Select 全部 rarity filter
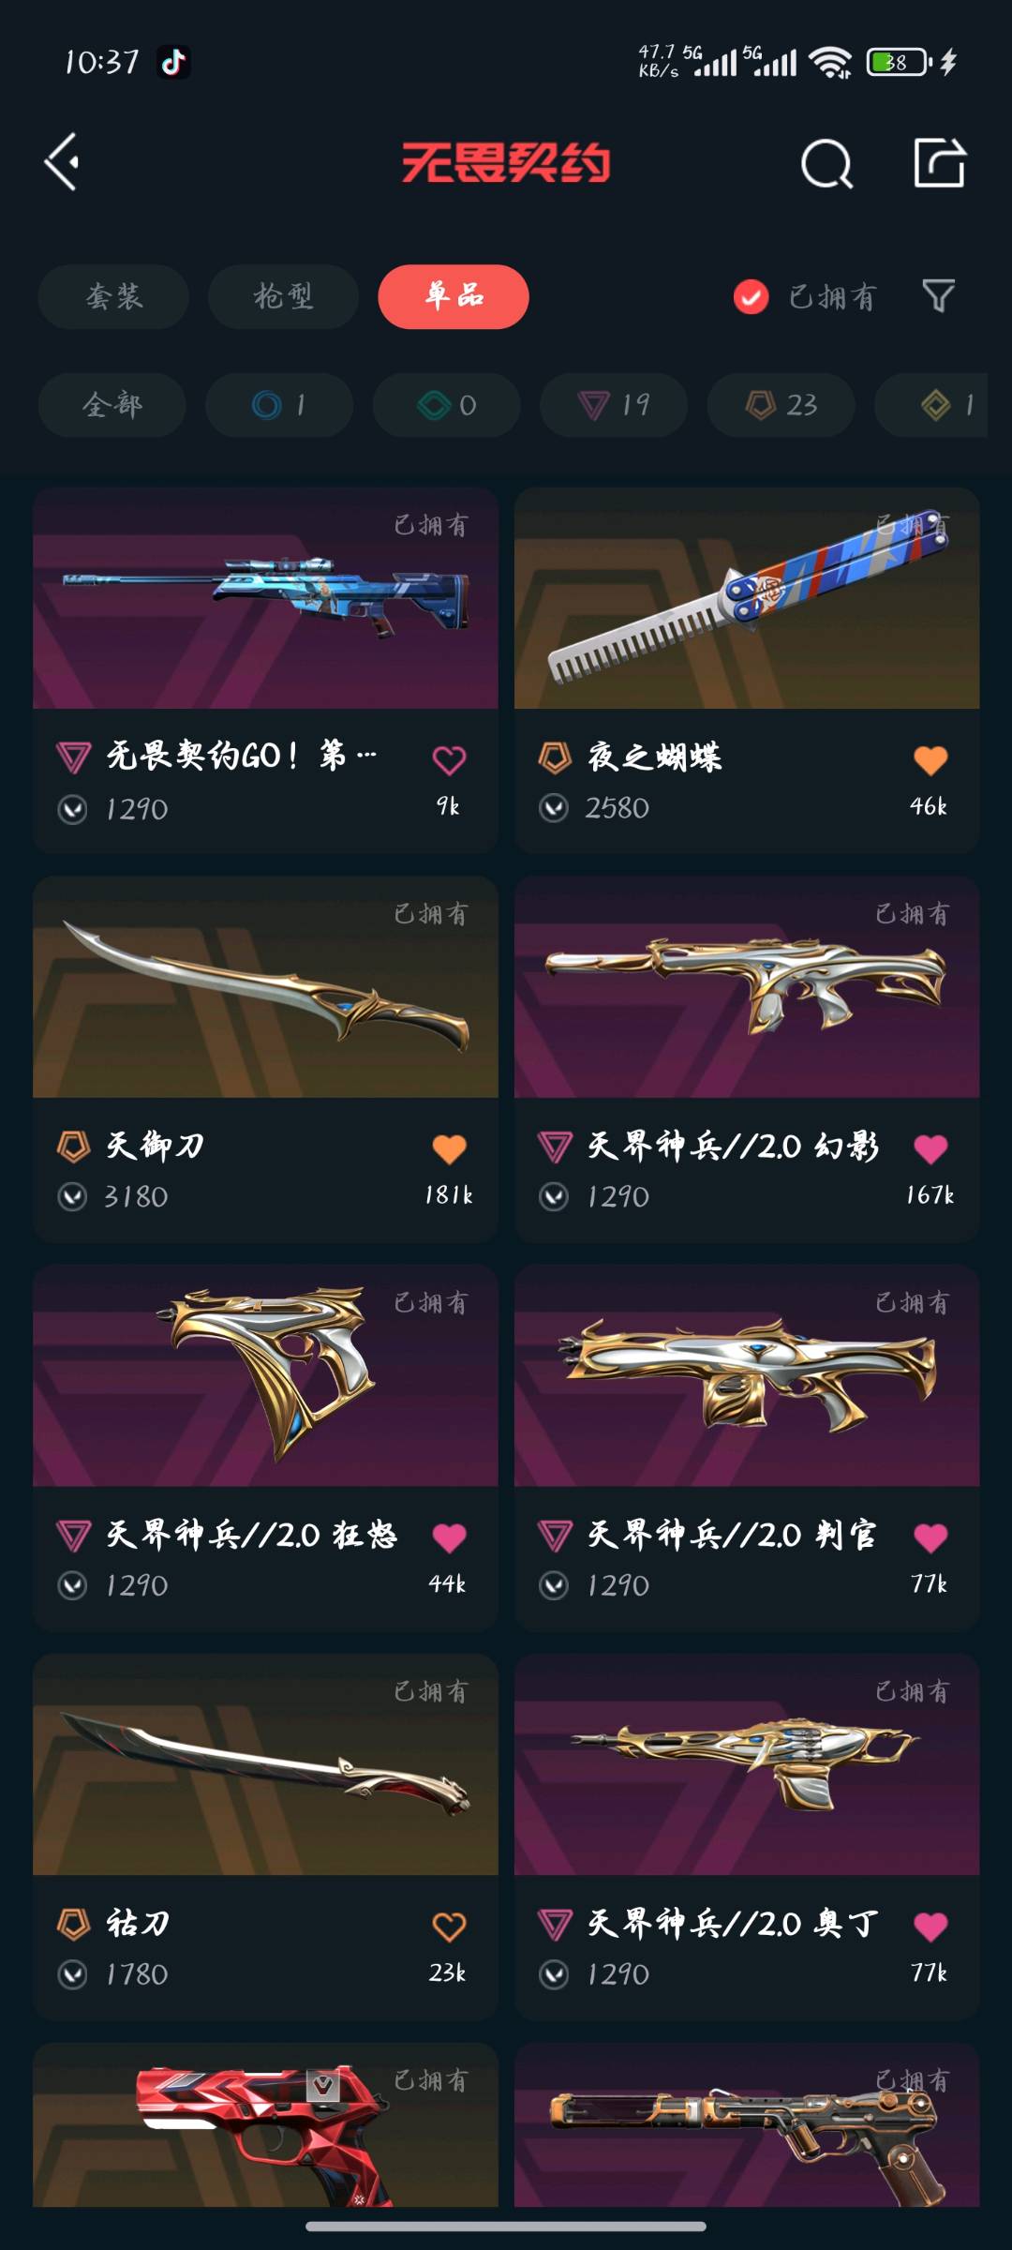 tap(112, 405)
